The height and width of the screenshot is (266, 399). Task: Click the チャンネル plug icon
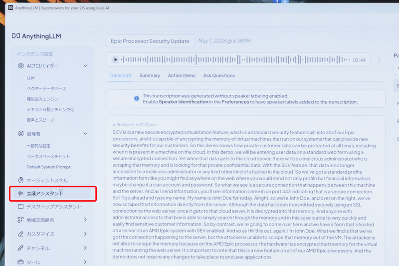tap(21, 248)
